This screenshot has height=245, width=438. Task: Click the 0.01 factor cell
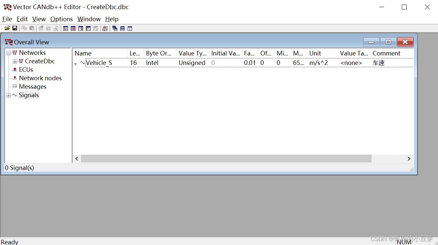[x=250, y=63]
